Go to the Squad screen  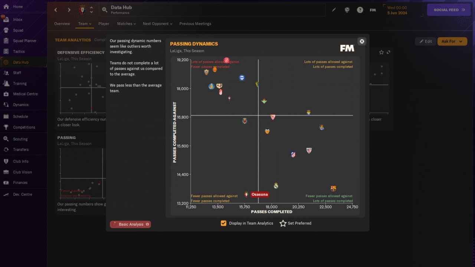(18, 30)
